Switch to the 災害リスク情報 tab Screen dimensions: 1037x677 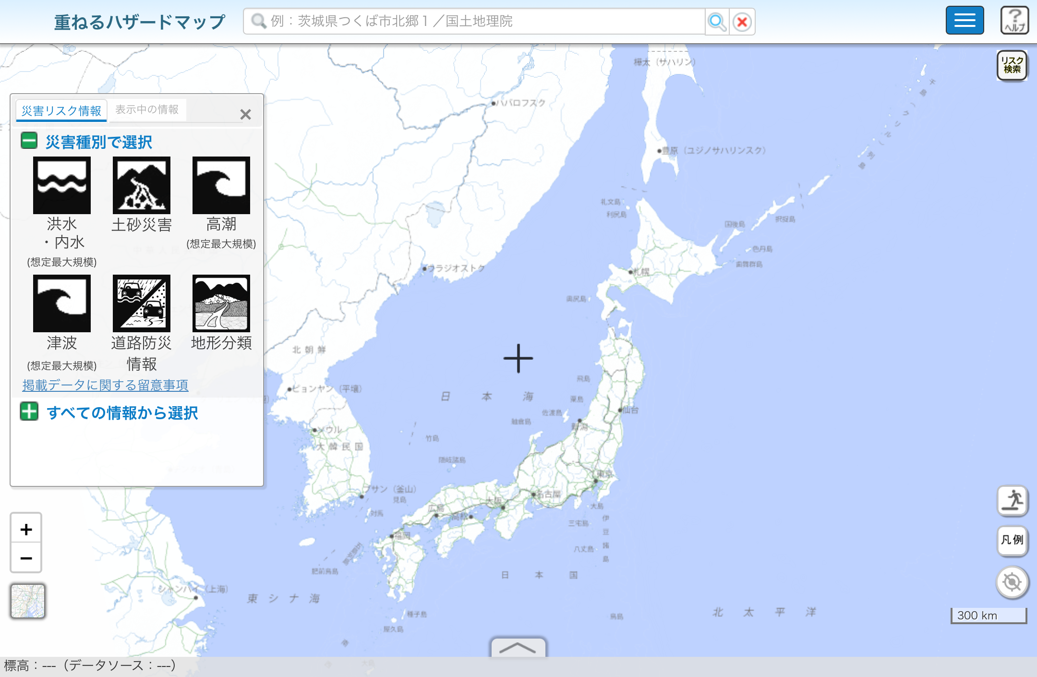pos(61,110)
